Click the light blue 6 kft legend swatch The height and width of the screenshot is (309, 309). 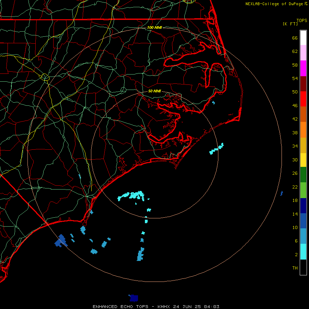[x=303, y=236]
